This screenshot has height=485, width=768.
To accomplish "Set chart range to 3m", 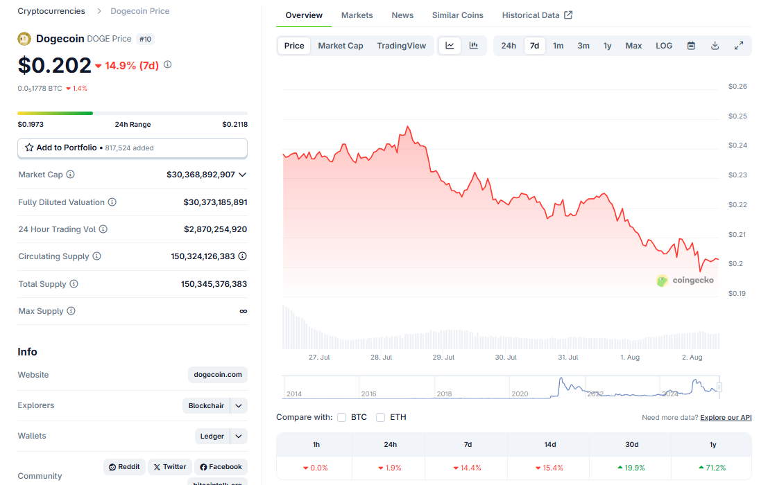I will pos(583,46).
